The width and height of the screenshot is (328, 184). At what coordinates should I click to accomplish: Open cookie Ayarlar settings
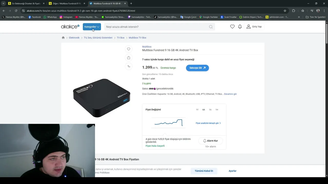tap(232, 171)
